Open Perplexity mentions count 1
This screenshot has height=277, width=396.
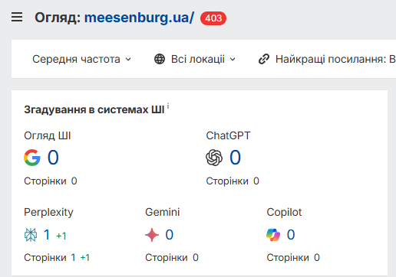pos(47,235)
